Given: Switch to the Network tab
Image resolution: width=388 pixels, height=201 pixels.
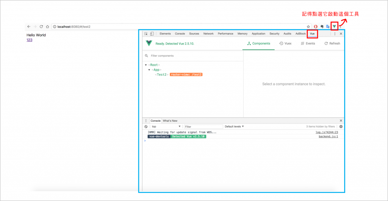Looking at the screenshot, I should coord(208,34).
